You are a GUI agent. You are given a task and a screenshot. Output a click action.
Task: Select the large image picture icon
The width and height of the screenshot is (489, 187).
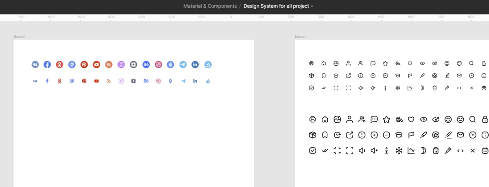tap(337, 119)
